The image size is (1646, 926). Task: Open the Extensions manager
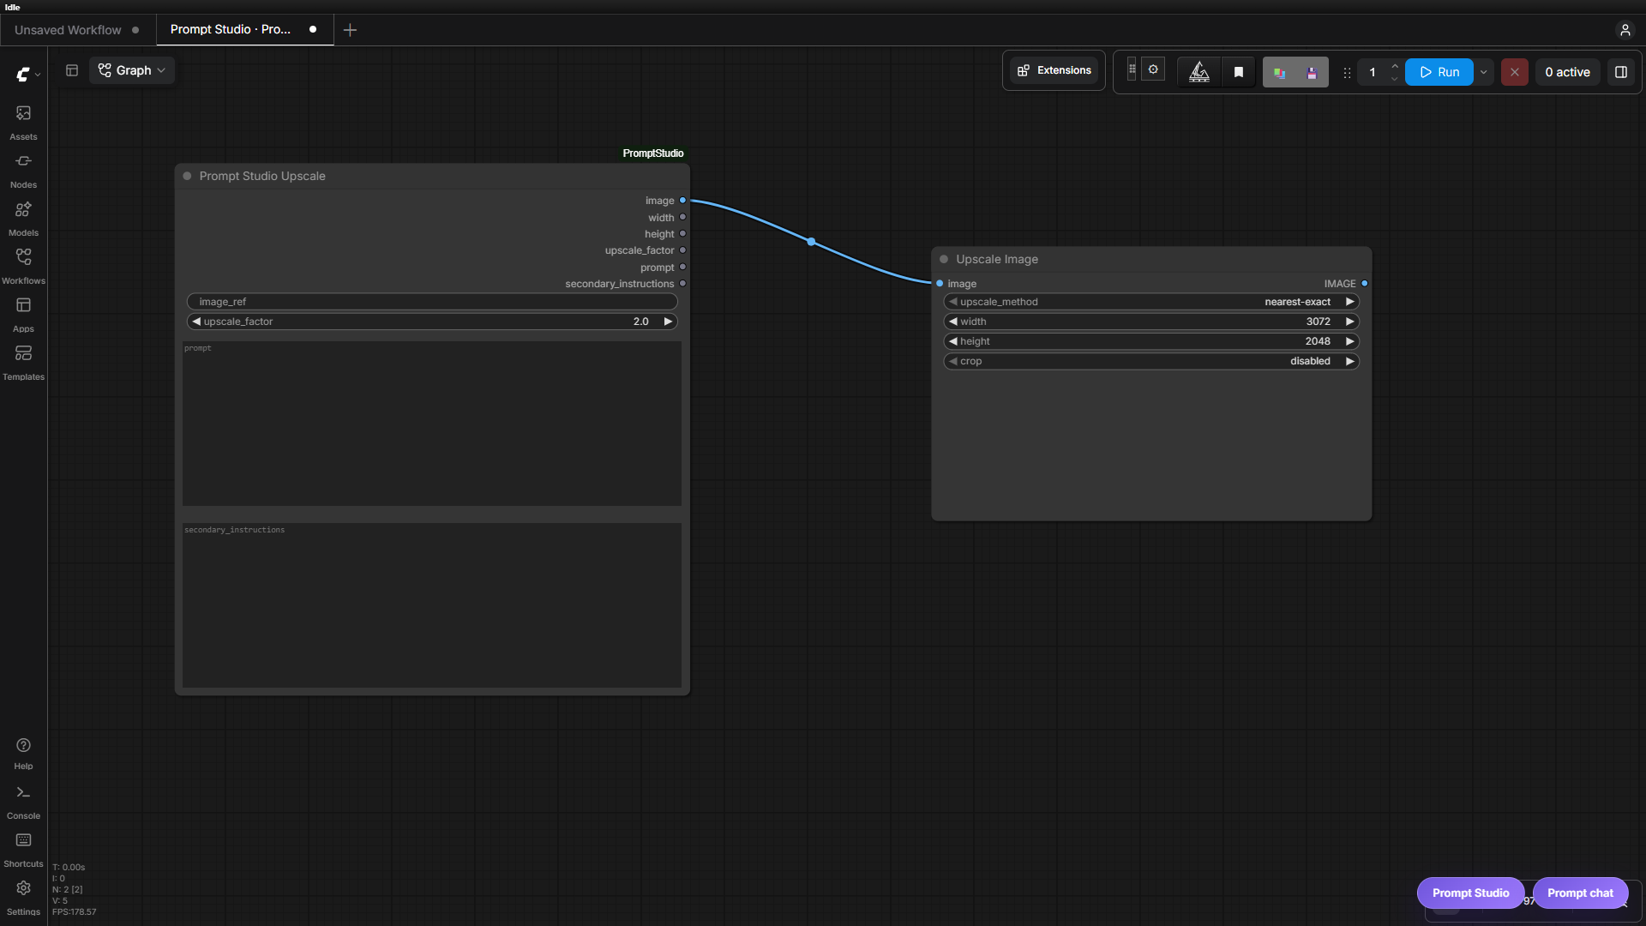pos(1054,70)
